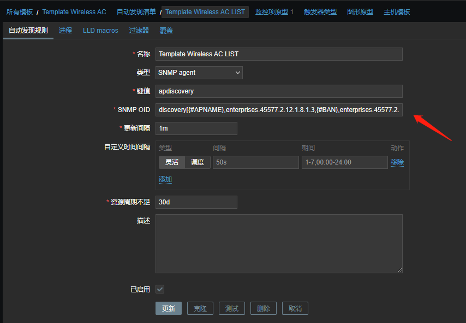The height and width of the screenshot is (323, 466).
Task: Open the 所有模板 breadcrumb link
Action: tap(20, 12)
